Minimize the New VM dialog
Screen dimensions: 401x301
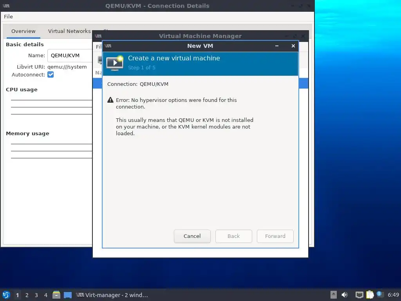coord(277,46)
